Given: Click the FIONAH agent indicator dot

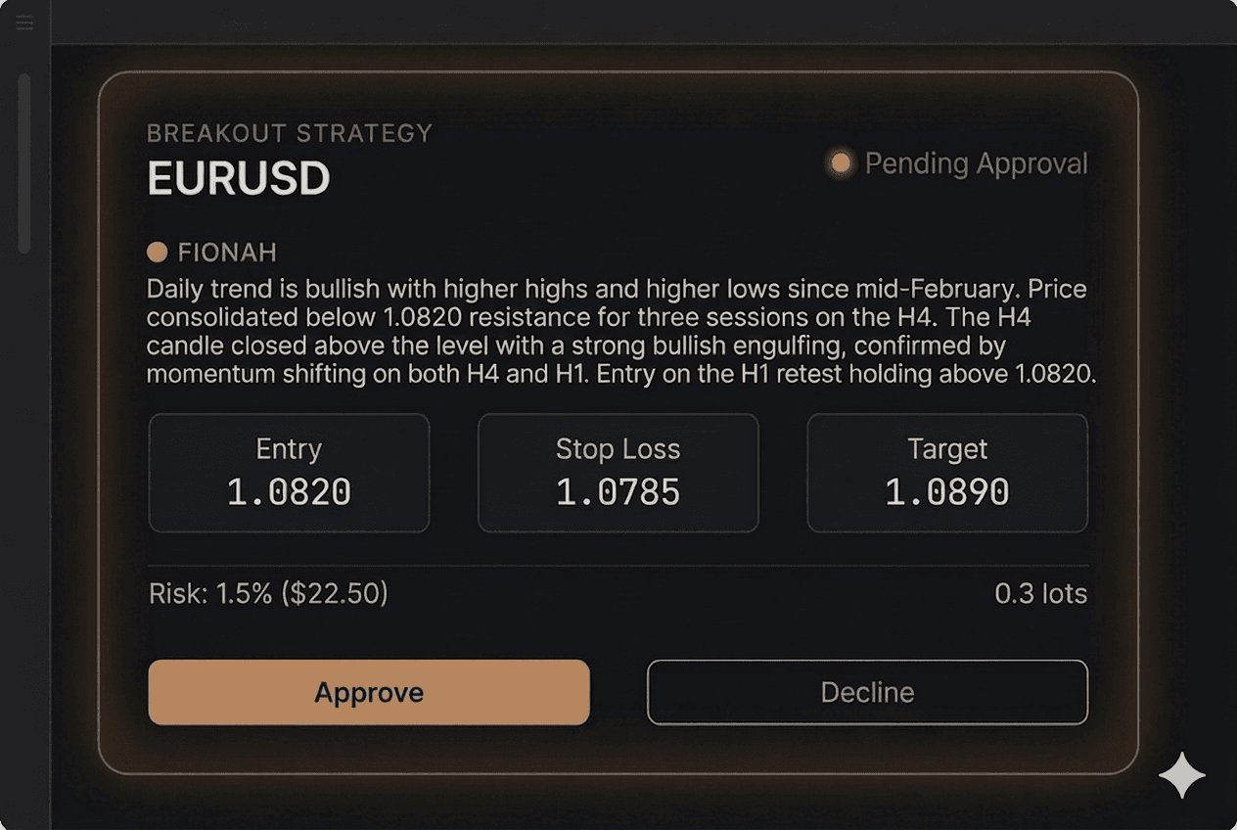Looking at the screenshot, I should (157, 252).
